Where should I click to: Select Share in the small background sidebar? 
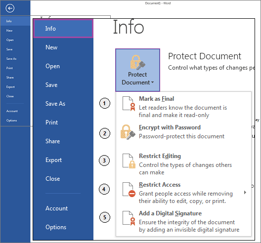(x=10, y=78)
